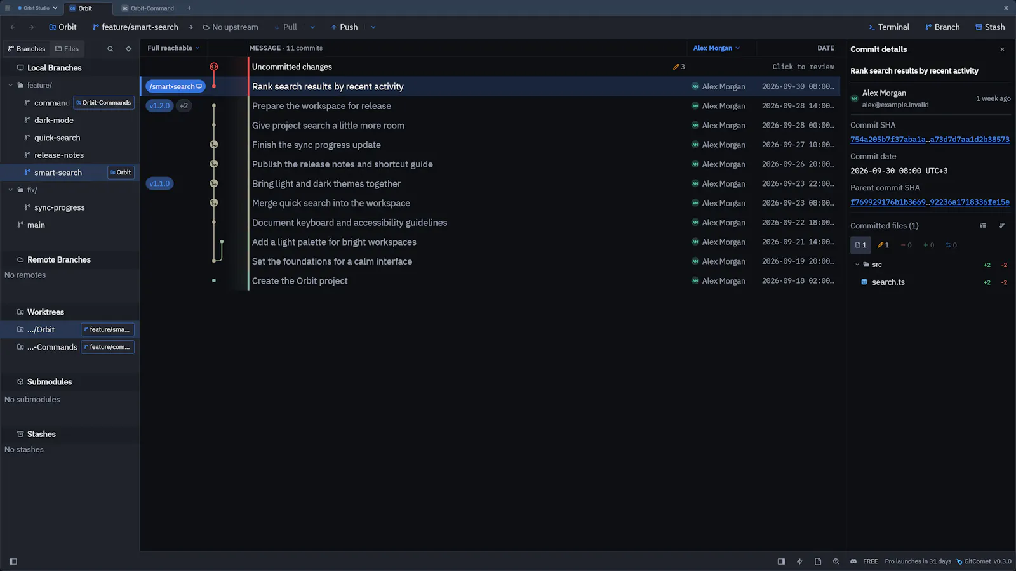Viewport: 1016px width, 571px height.
Task: Switch to the Orbit-Commands window tab
Action: coord(147,8)
